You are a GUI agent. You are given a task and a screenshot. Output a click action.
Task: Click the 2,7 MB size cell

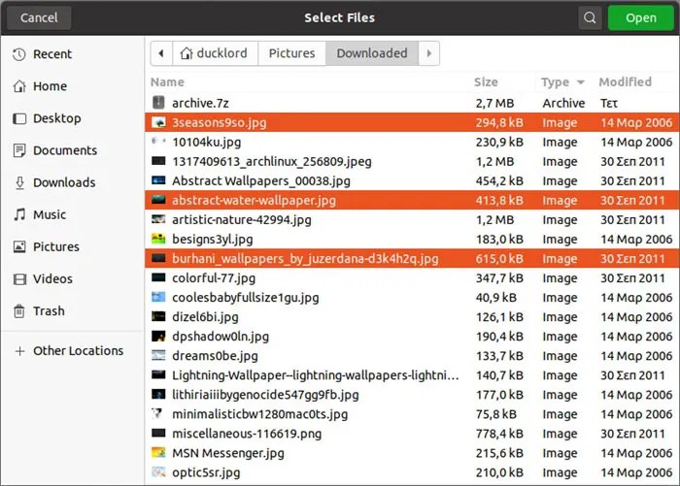point(494,103)
